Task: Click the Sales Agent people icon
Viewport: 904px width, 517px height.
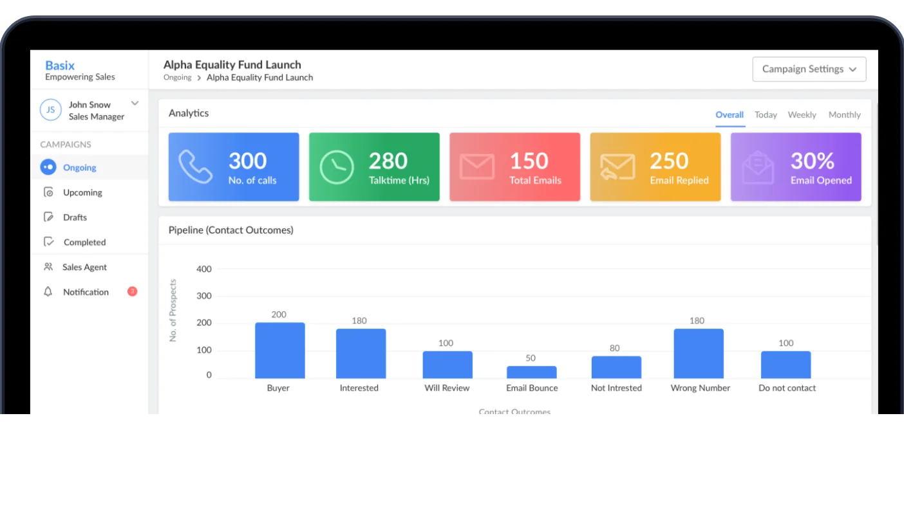Action: 48,267
